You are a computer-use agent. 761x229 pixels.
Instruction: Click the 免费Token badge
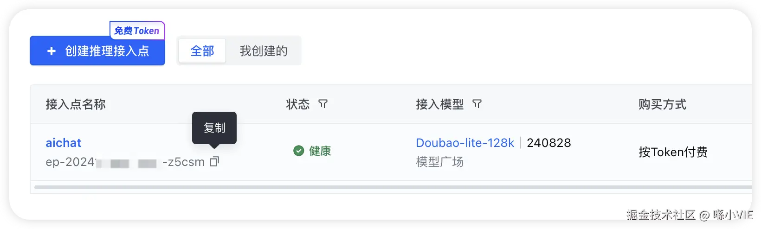tap(137, 31)
